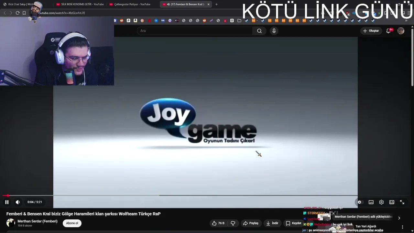414x233 pixels.
Task: Select the 'Tümü' filter chip
Action: pos(324,217)
